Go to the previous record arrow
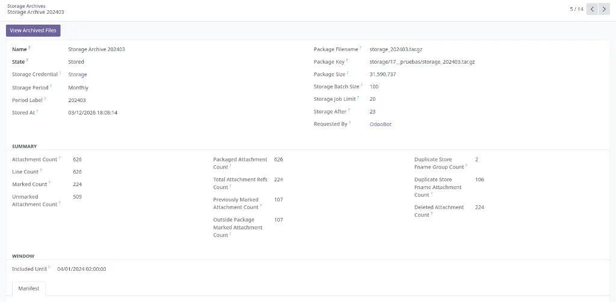 pyautogui.click(x=593, y=9)
